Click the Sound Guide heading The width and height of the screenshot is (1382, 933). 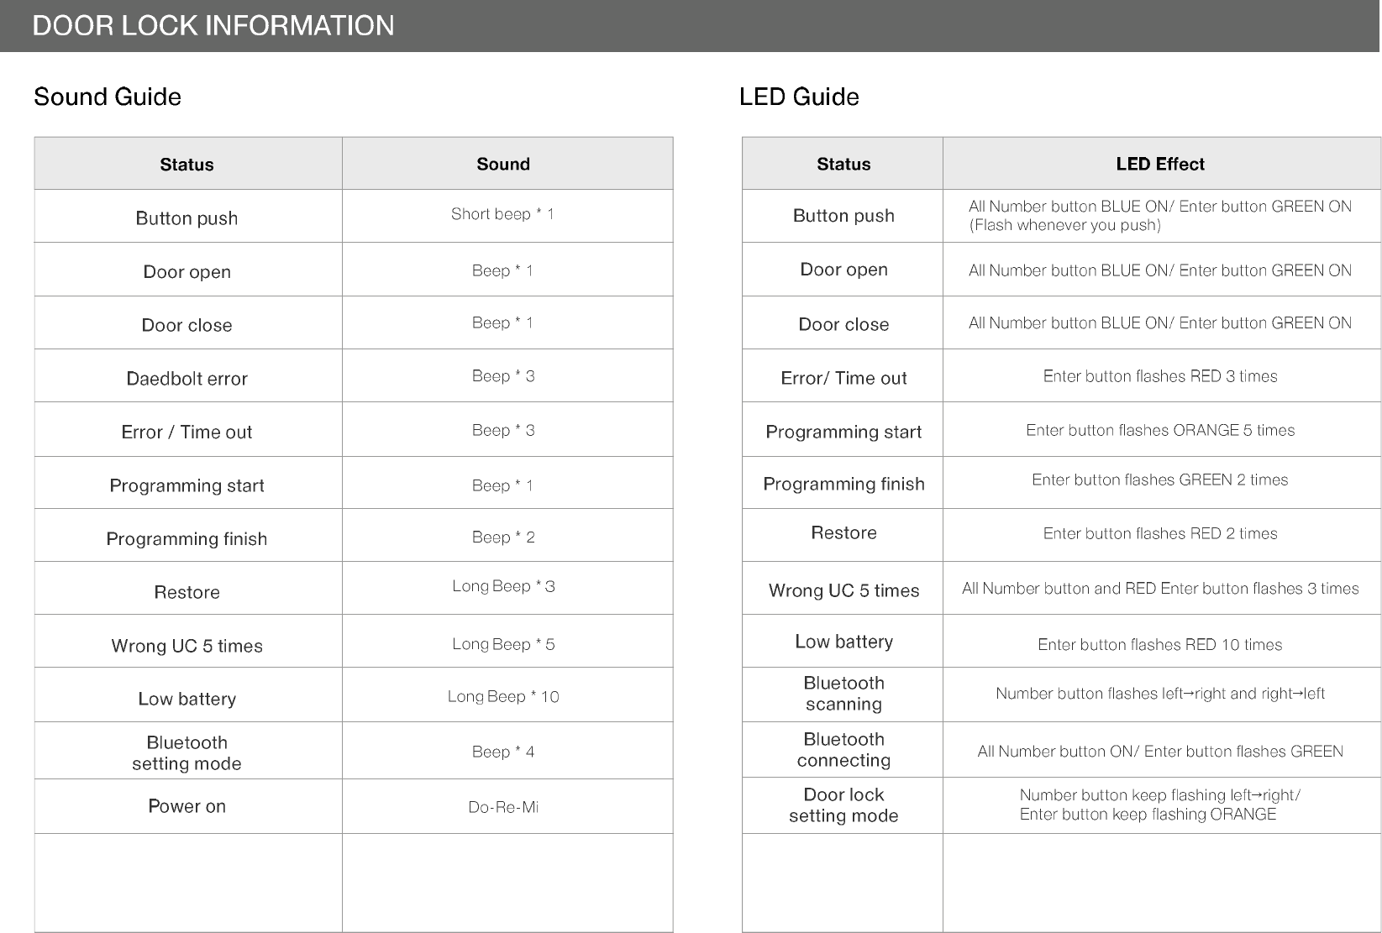108,97
